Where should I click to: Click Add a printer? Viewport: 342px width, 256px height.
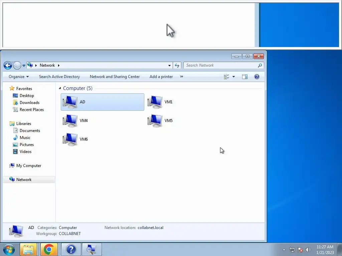pos(161,77)
